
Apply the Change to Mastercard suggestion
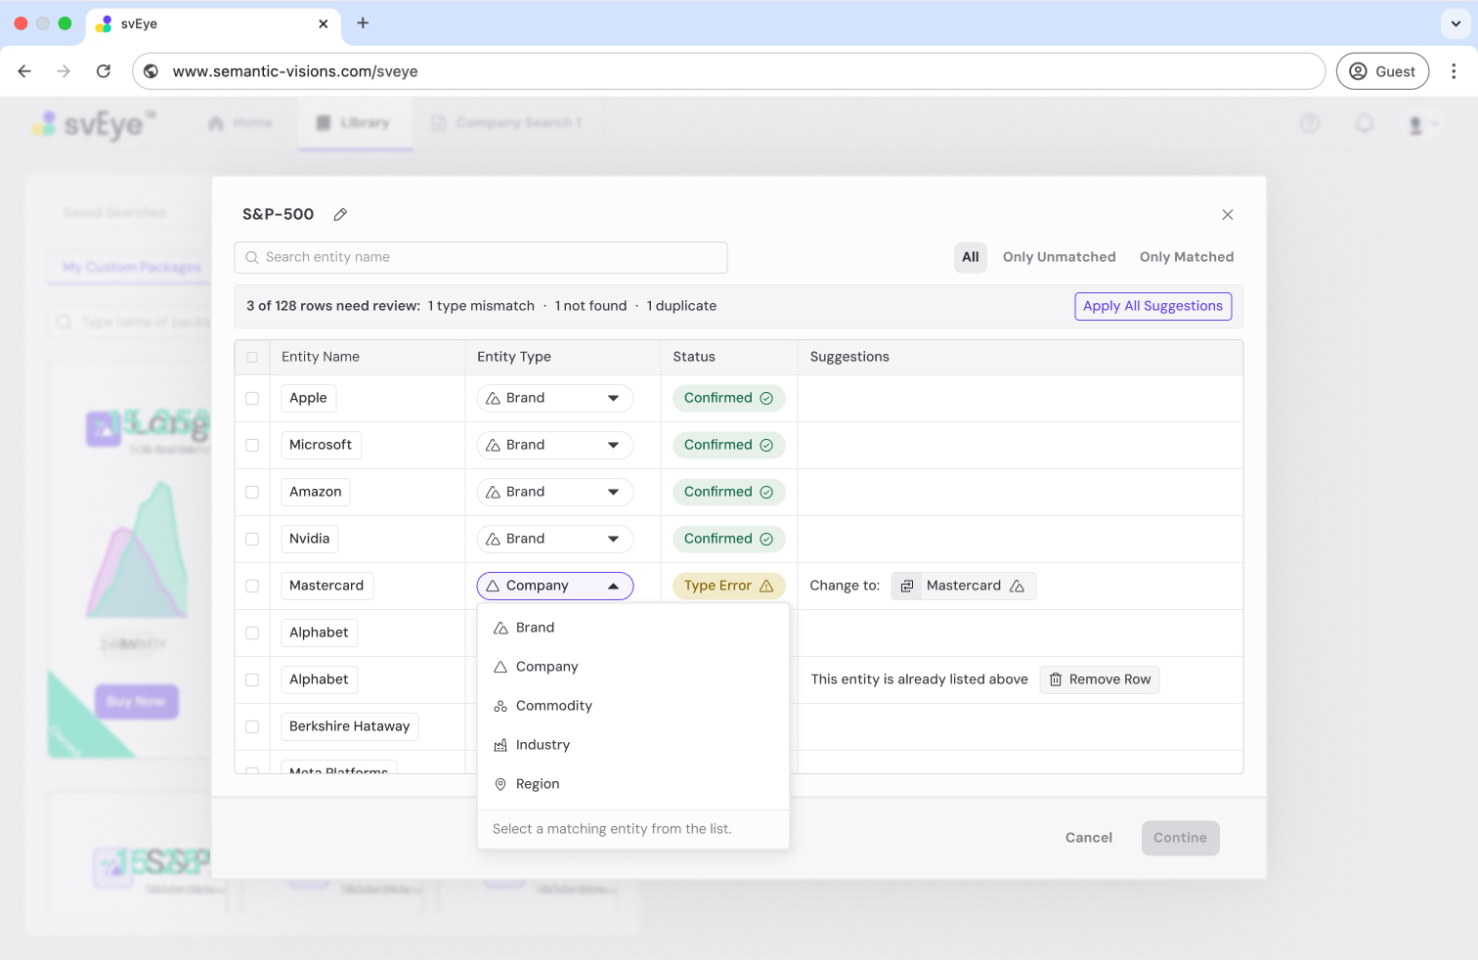click(963, 586)
